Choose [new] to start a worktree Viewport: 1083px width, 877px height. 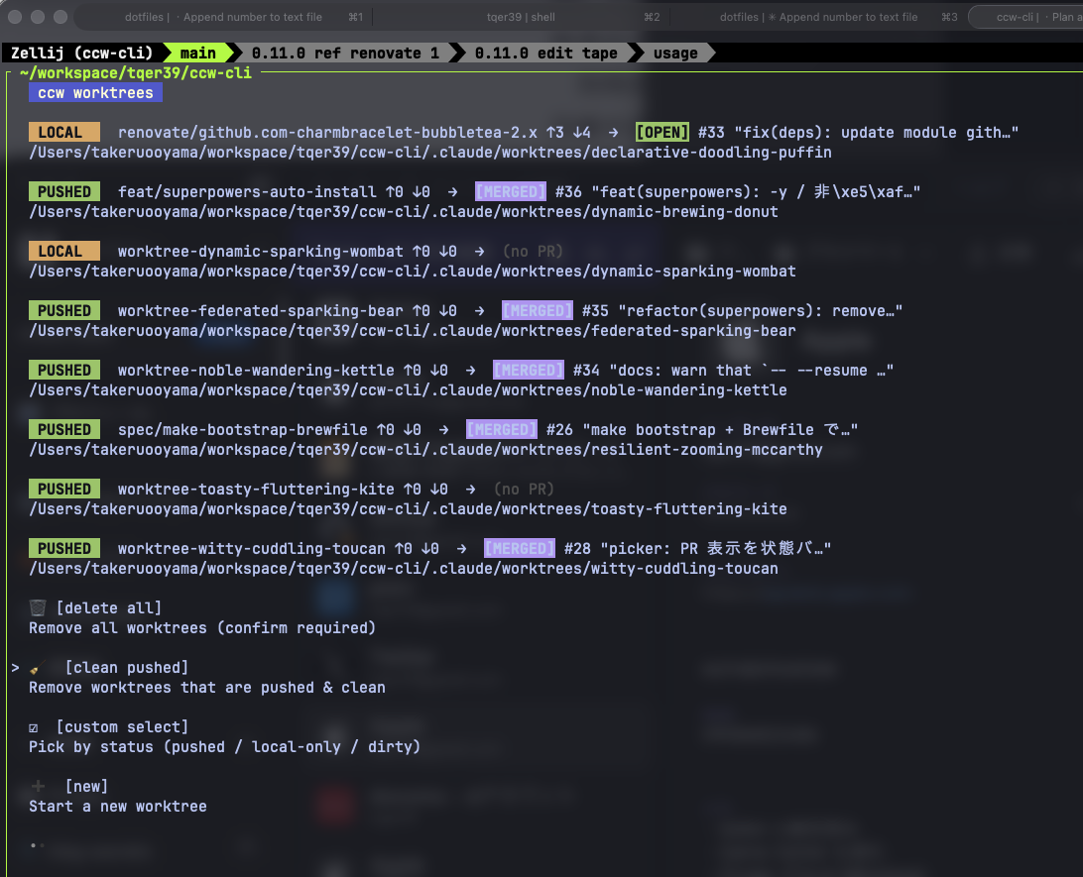coord(86,786)
